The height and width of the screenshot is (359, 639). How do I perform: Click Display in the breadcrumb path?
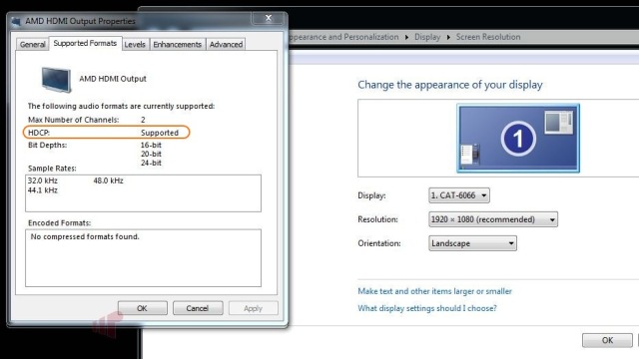pyautogui.click(x=427, y=37)
